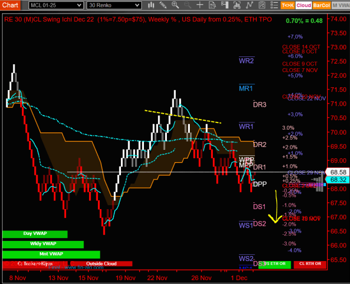Viewport: 350px width, 284px height.
Task: Click the 66.00 price axis value
Action: pyautogui.click(x=338, y=245)
